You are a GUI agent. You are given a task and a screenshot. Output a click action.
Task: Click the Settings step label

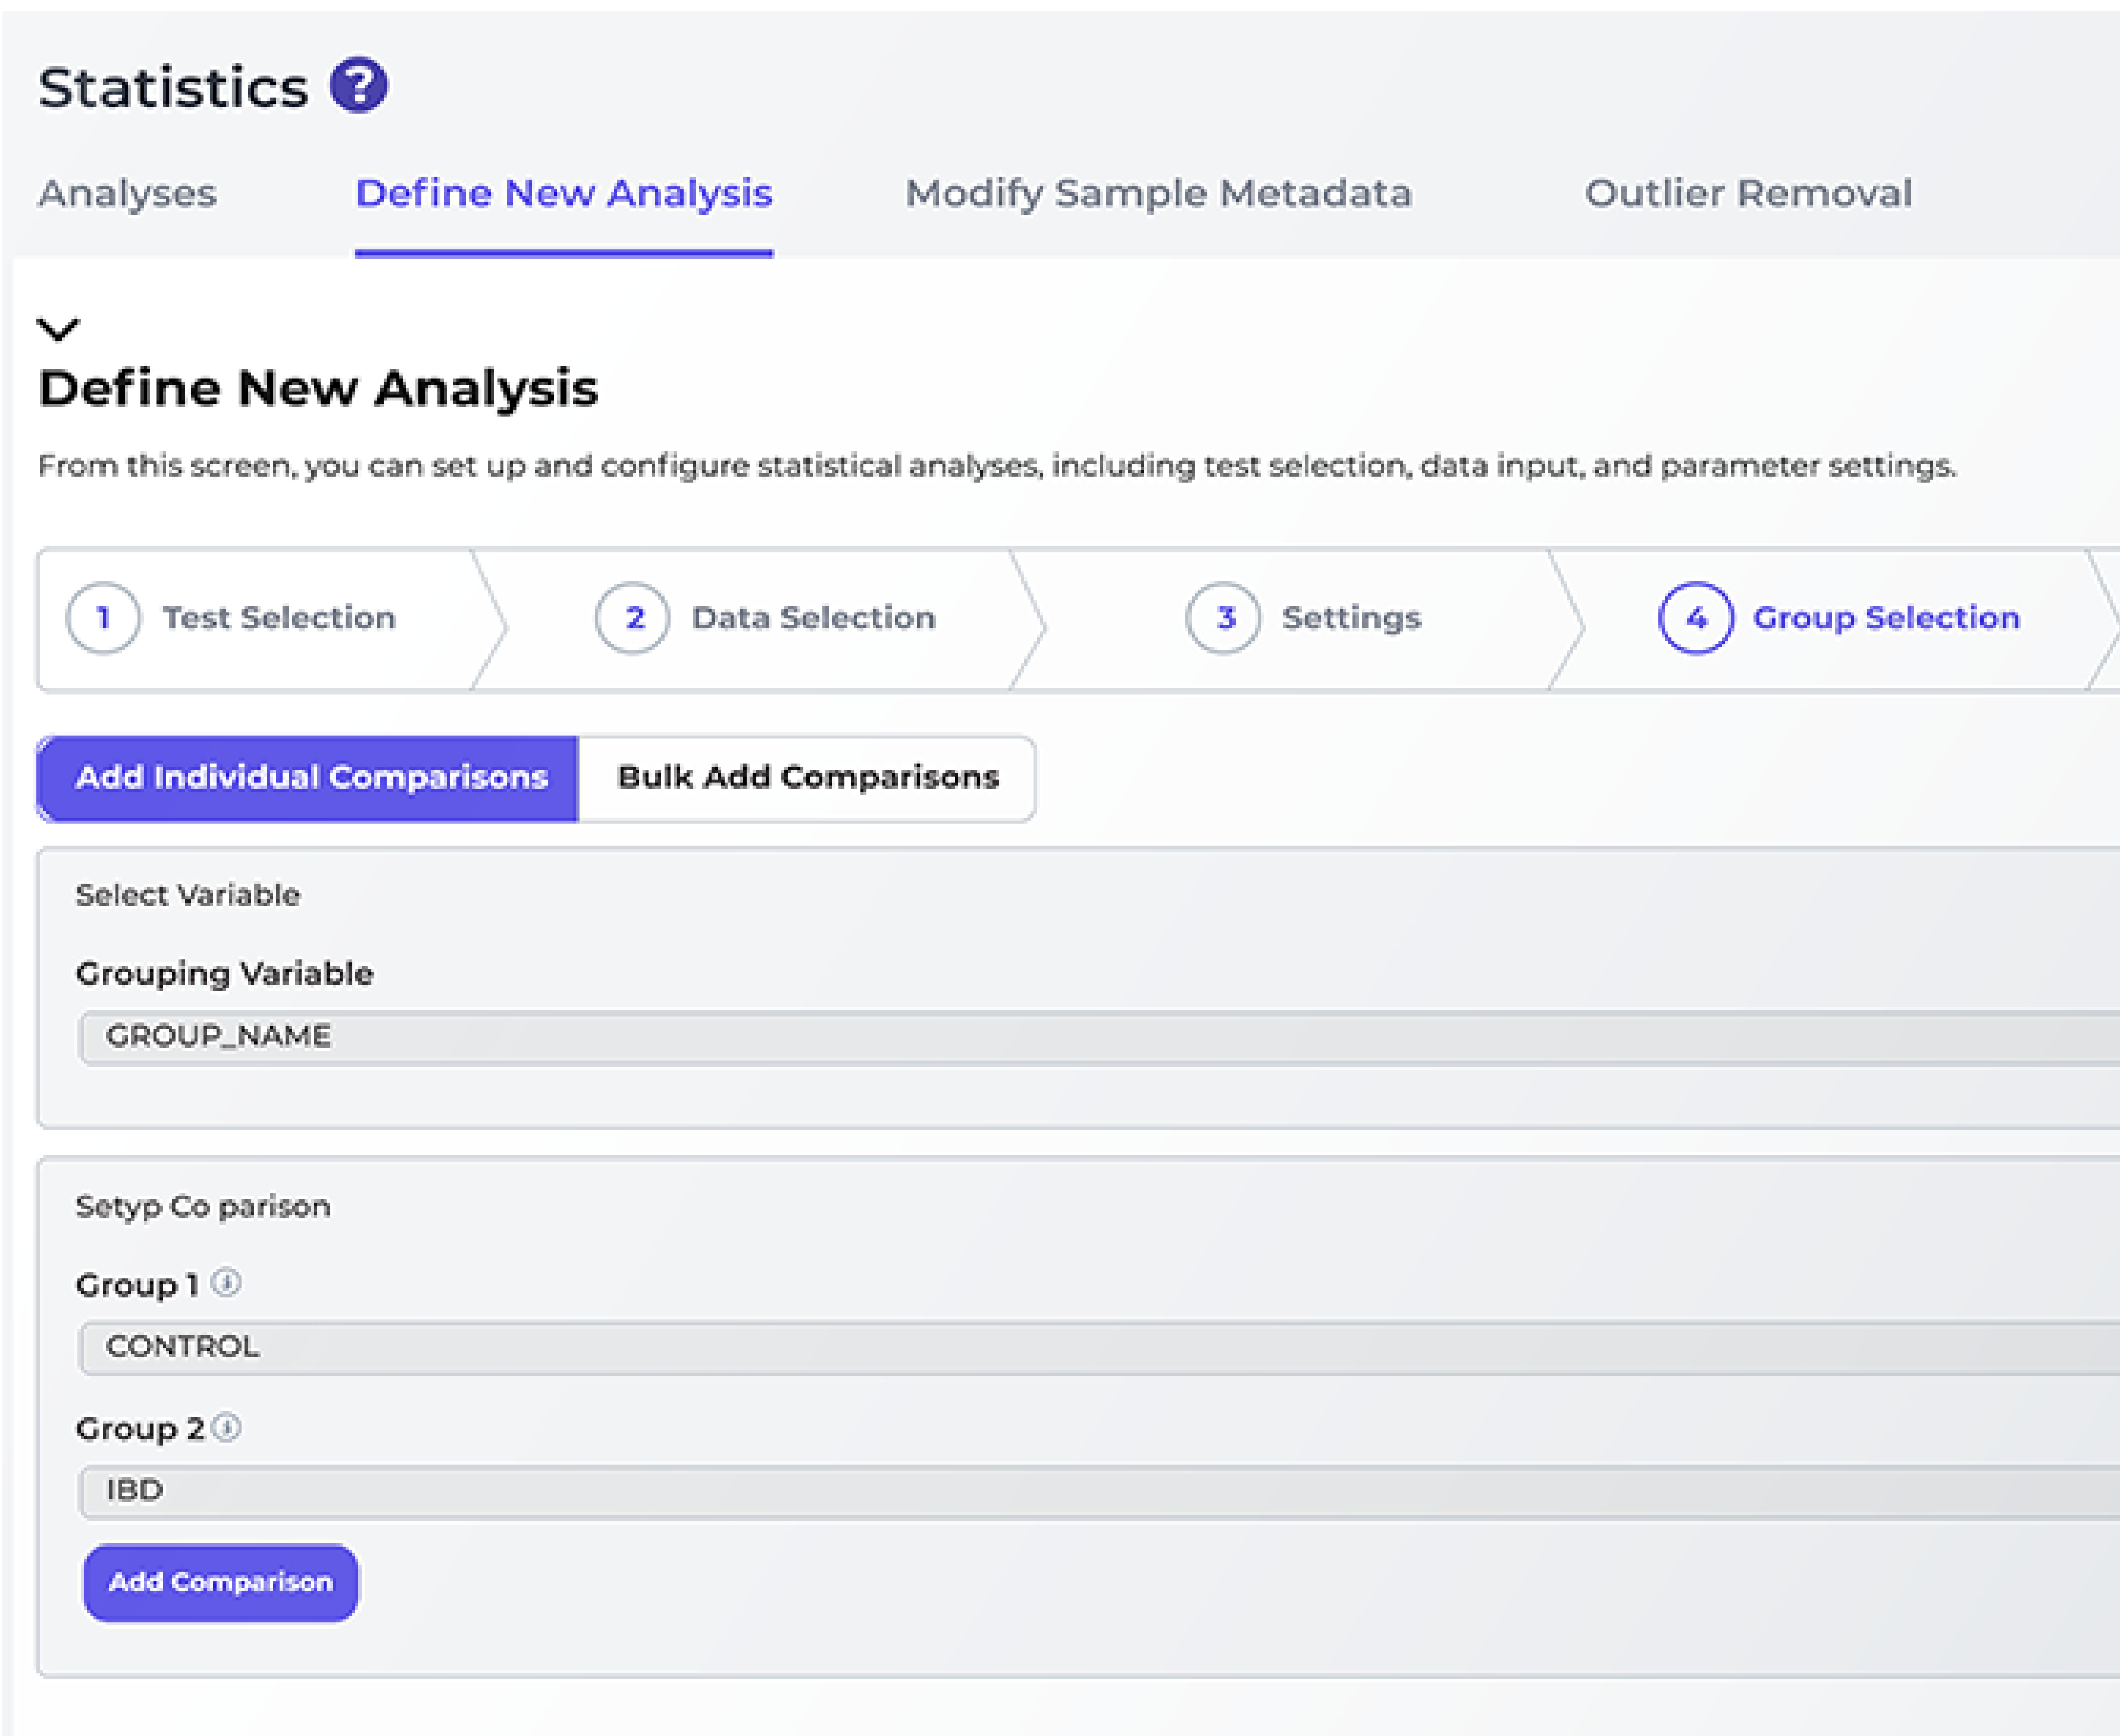[x=1351, y=618]
